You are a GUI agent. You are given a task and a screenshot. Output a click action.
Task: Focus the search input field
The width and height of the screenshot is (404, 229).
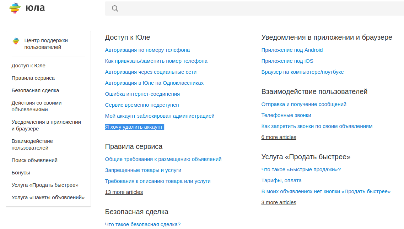tap(254, 9)
